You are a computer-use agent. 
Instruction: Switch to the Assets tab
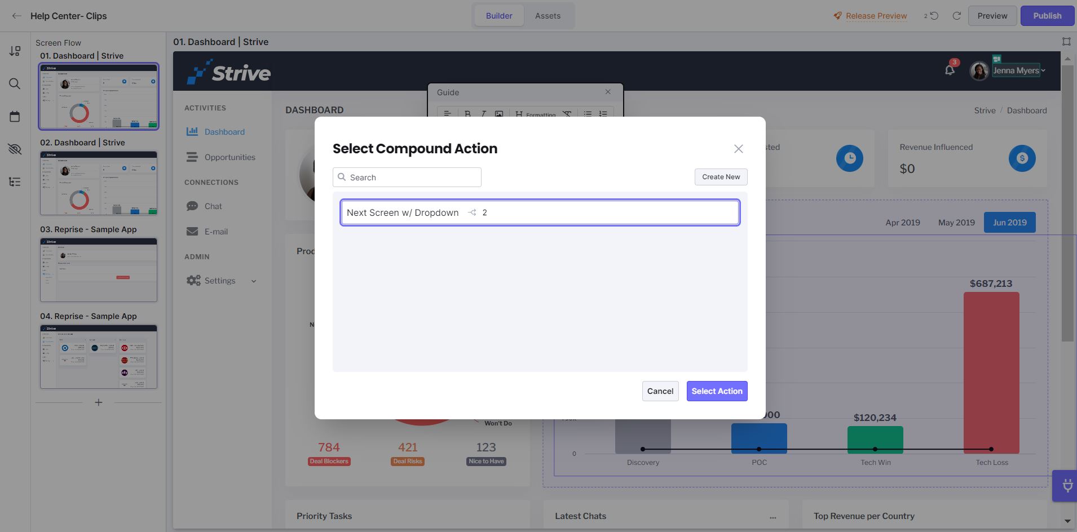(x=548, y=16)
